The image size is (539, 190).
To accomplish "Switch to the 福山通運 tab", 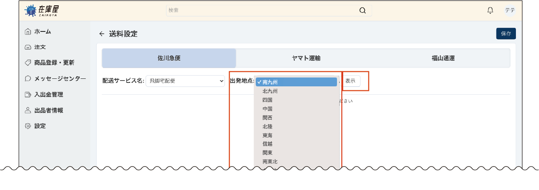I will (x=443, y=58).
